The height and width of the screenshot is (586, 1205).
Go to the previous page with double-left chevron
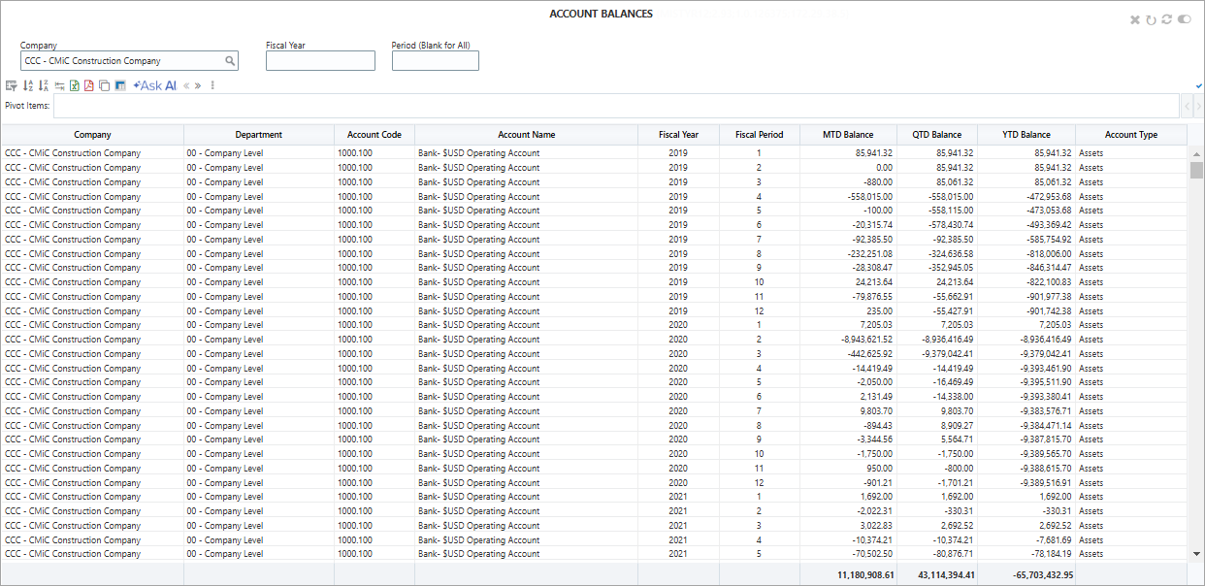(x=186, y=85)
